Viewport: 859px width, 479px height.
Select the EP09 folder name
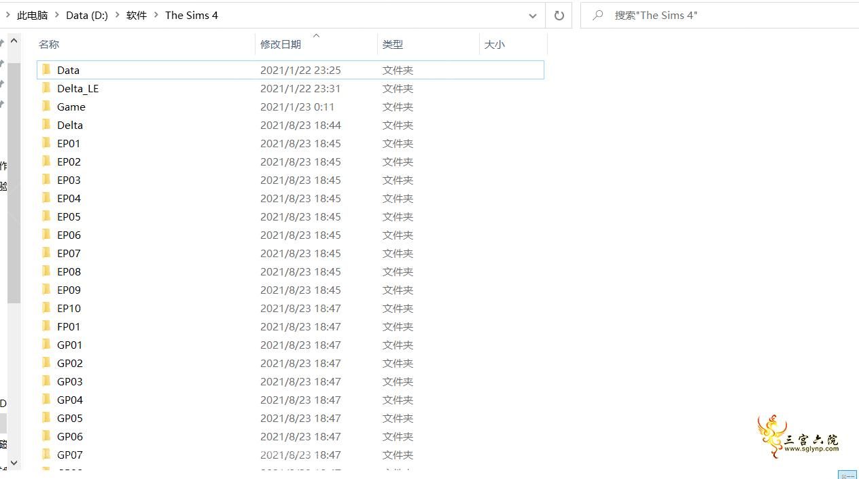(69, 290)
